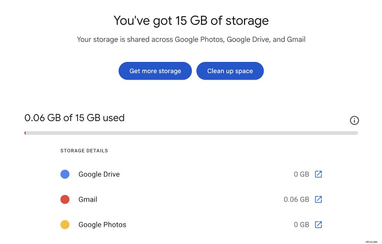382x244 pixels.
Task: Click the 0 GB value beside Google Drive
Action: pyautogui.click(x=301, y=174)
